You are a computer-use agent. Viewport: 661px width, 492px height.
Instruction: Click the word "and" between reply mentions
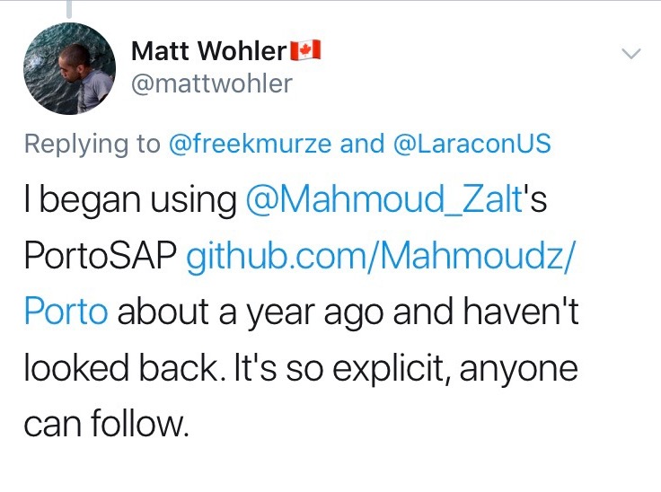click(362, 144)
